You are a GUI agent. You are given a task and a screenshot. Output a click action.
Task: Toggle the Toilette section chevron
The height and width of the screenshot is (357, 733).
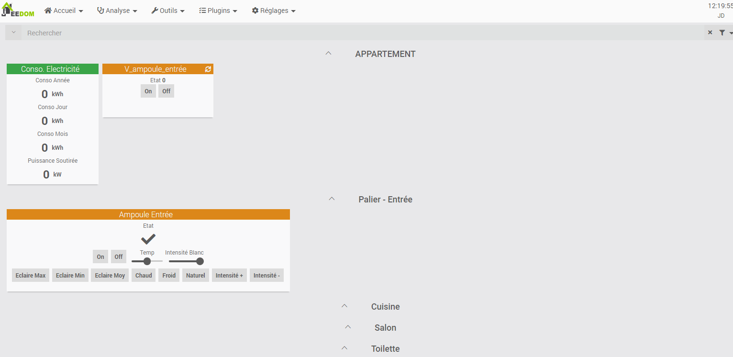(x=344, y=348)
